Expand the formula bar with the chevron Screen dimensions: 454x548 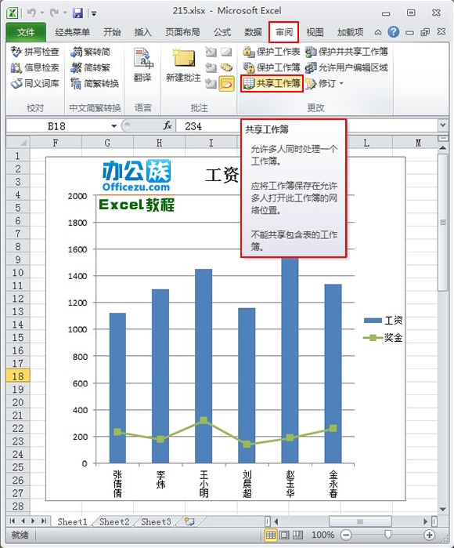point(443,125)
